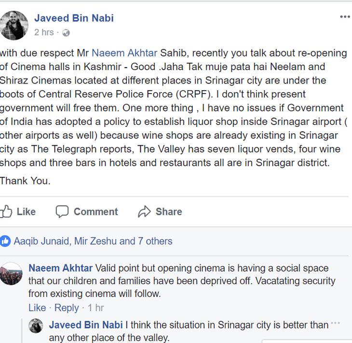352x343 pixels.
Task: Click the Share arrow icon
Action: point(144,211)
